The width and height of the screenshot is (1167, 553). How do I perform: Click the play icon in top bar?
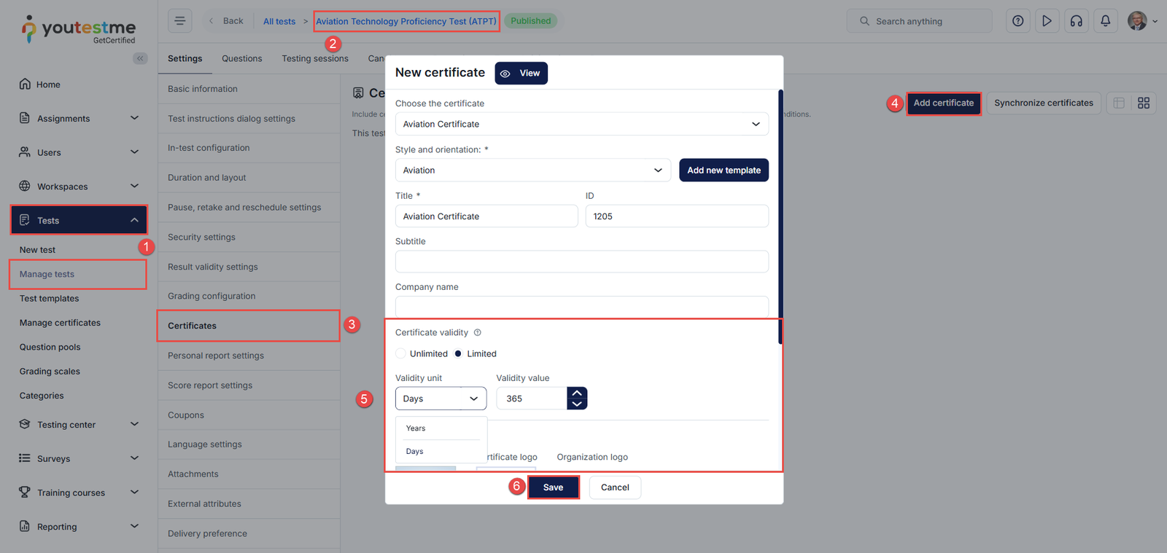(x=1047, y=21)
